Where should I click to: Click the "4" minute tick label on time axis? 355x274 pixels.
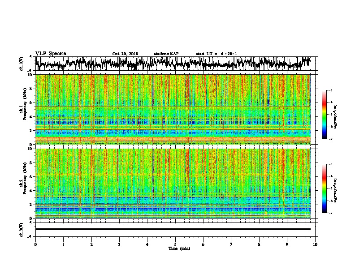(147, 244)
